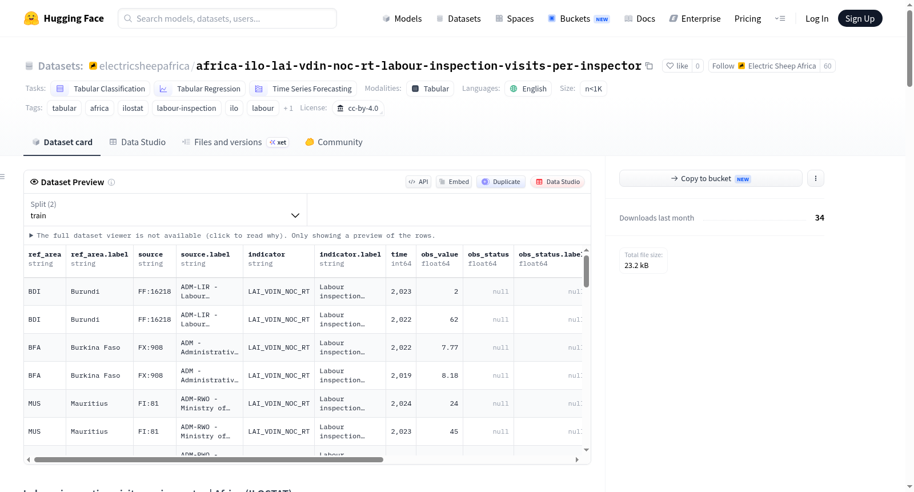Click the ilo tag

[234, 108]
